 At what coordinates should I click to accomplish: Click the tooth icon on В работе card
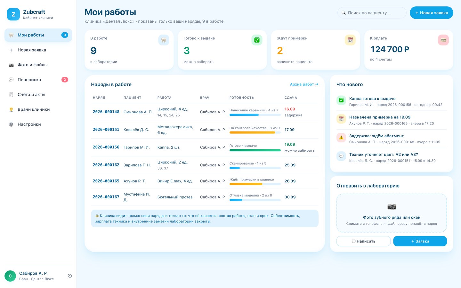click(x=164, y=40)
